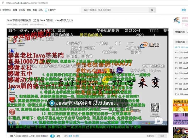The image size is (188, 138).
Task: Focus the site search input field
Action: [115, 10]
